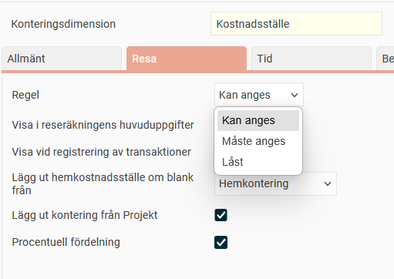The width and height of the screenshot is (394, 279).
Task: Open the Hemkontering dropdown
Action: (x=275, y=183)
